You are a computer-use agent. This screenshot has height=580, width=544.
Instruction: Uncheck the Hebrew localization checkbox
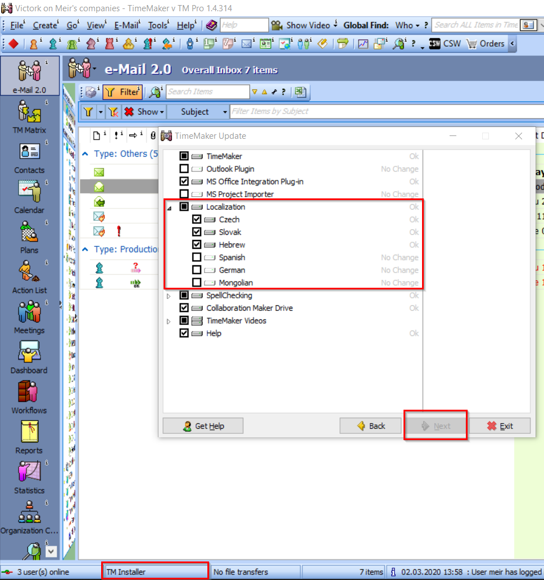[x=197, y=244]
